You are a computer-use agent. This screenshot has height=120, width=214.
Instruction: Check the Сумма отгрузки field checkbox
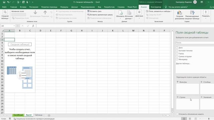[x=177, y=56]
